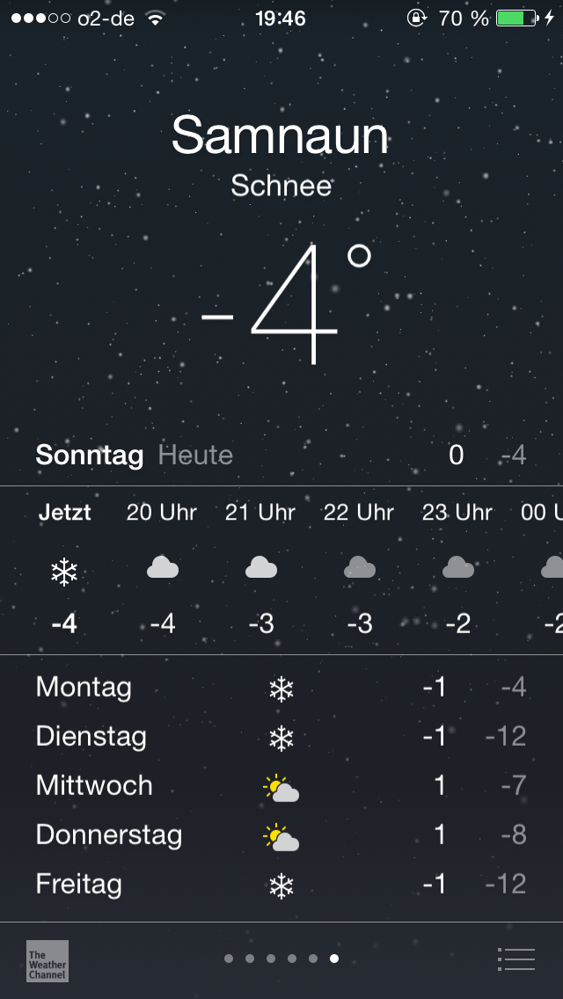Screen dimensions: 563x999
Task: Tap the battery icon in status bar
Action: pos(517,18)
